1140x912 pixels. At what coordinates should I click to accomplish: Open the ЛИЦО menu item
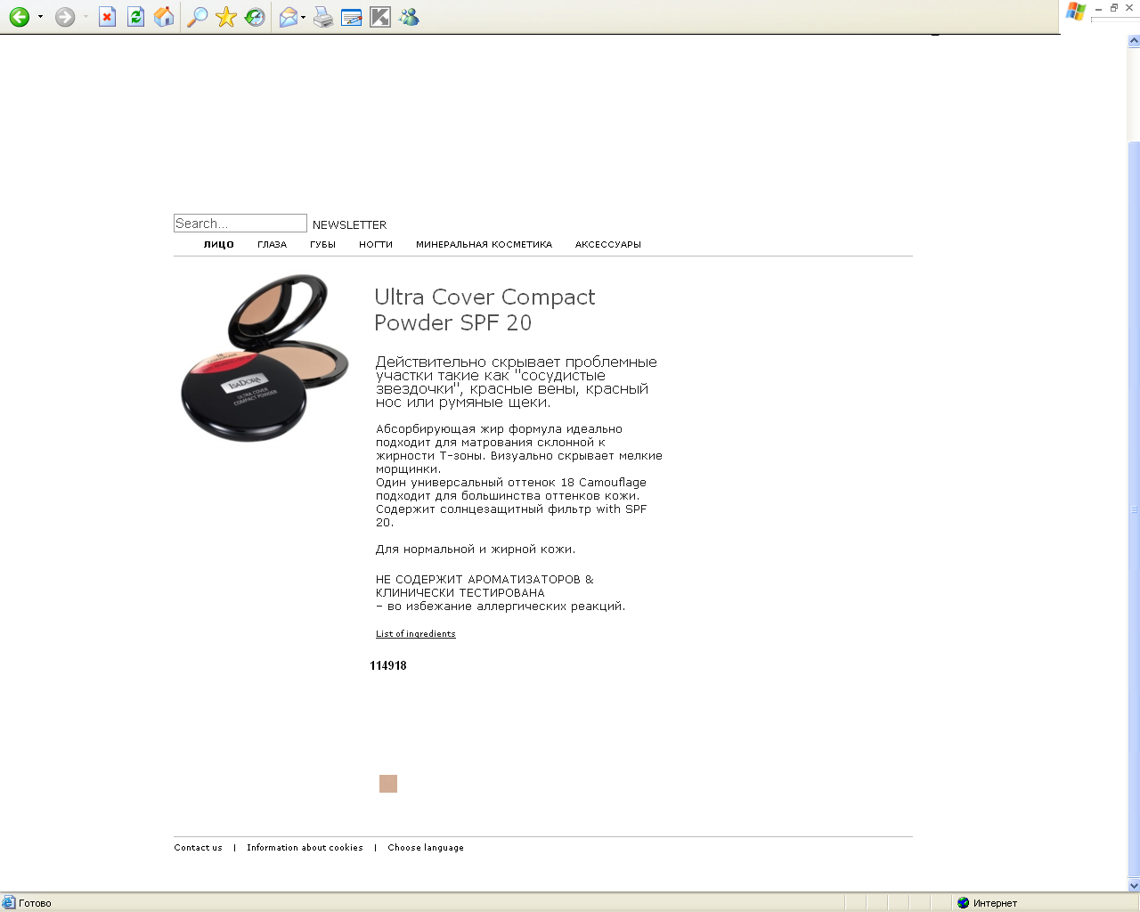point(218,244)
